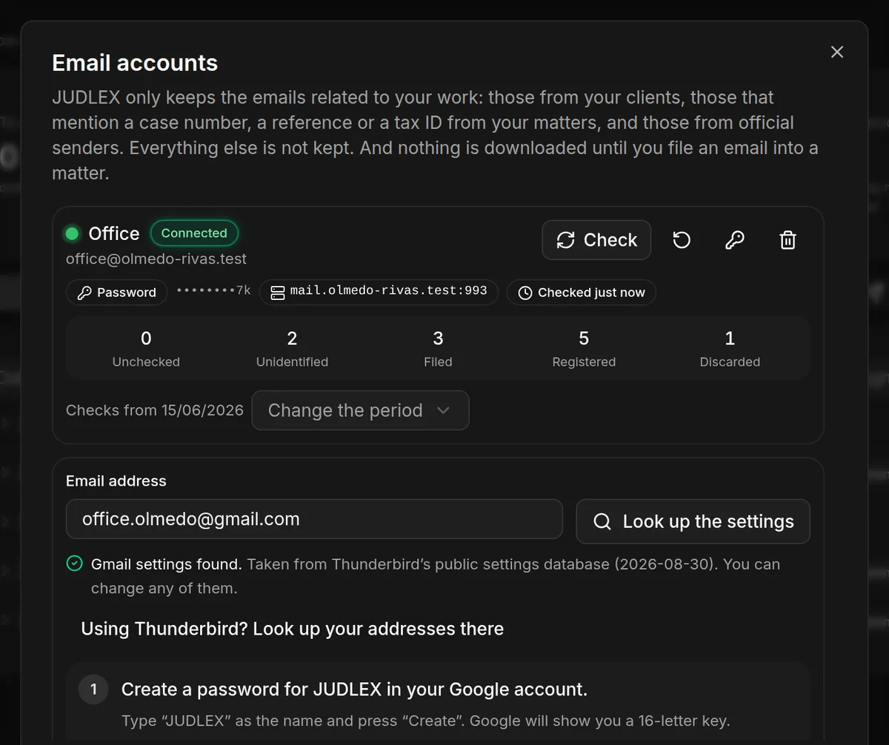The image size is (889, 745).
Task: Click the Email address input field
Action: (314, 519)
